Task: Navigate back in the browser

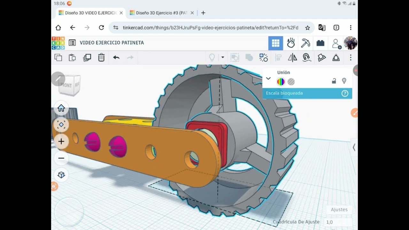Action: point(73,28)
